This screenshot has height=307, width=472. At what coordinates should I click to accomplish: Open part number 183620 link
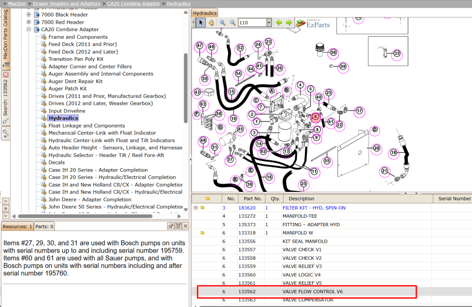coord(247,208)
